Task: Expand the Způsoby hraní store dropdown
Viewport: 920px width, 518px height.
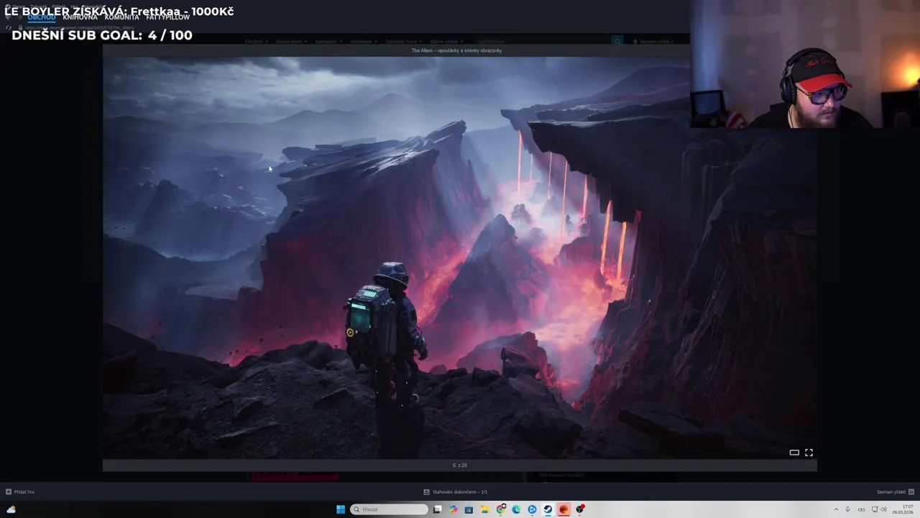Action: tap(402, 42)
